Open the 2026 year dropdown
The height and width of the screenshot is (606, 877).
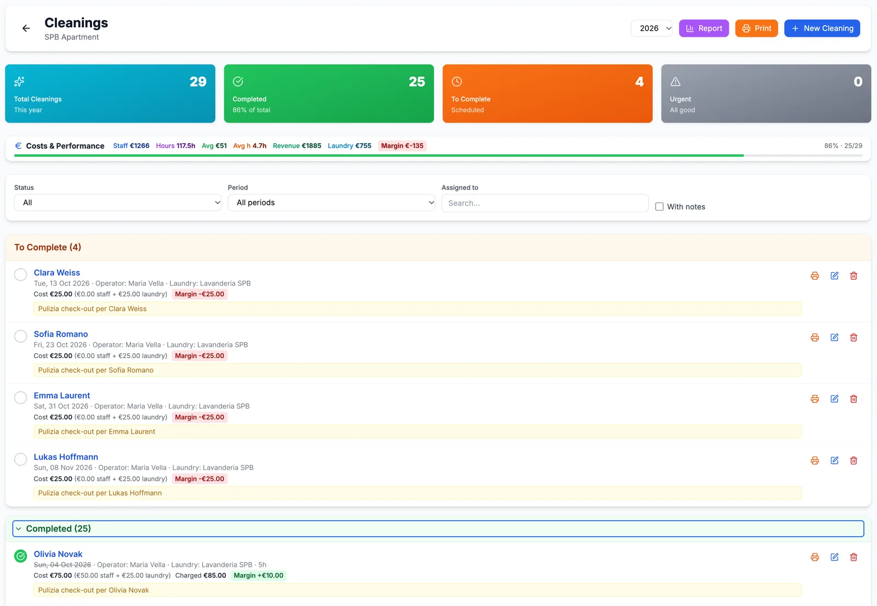(x=652, y=29)
